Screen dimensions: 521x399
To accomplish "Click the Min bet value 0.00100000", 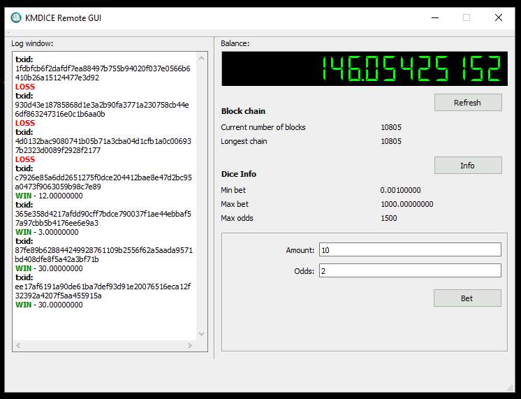I will 400,190.
